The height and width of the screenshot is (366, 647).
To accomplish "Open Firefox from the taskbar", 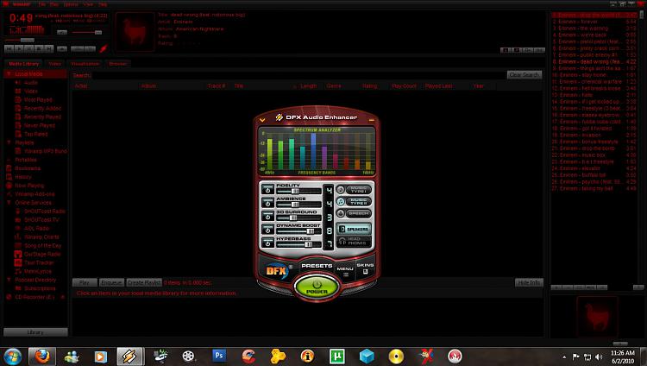I will (41, 357).
